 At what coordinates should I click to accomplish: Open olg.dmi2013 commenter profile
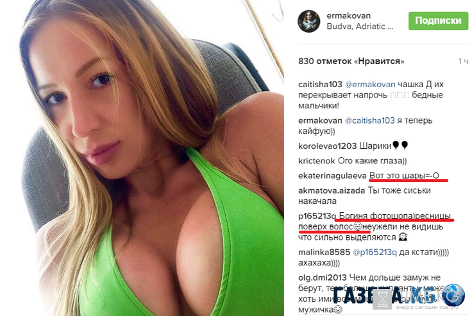[x=322, y=278]
